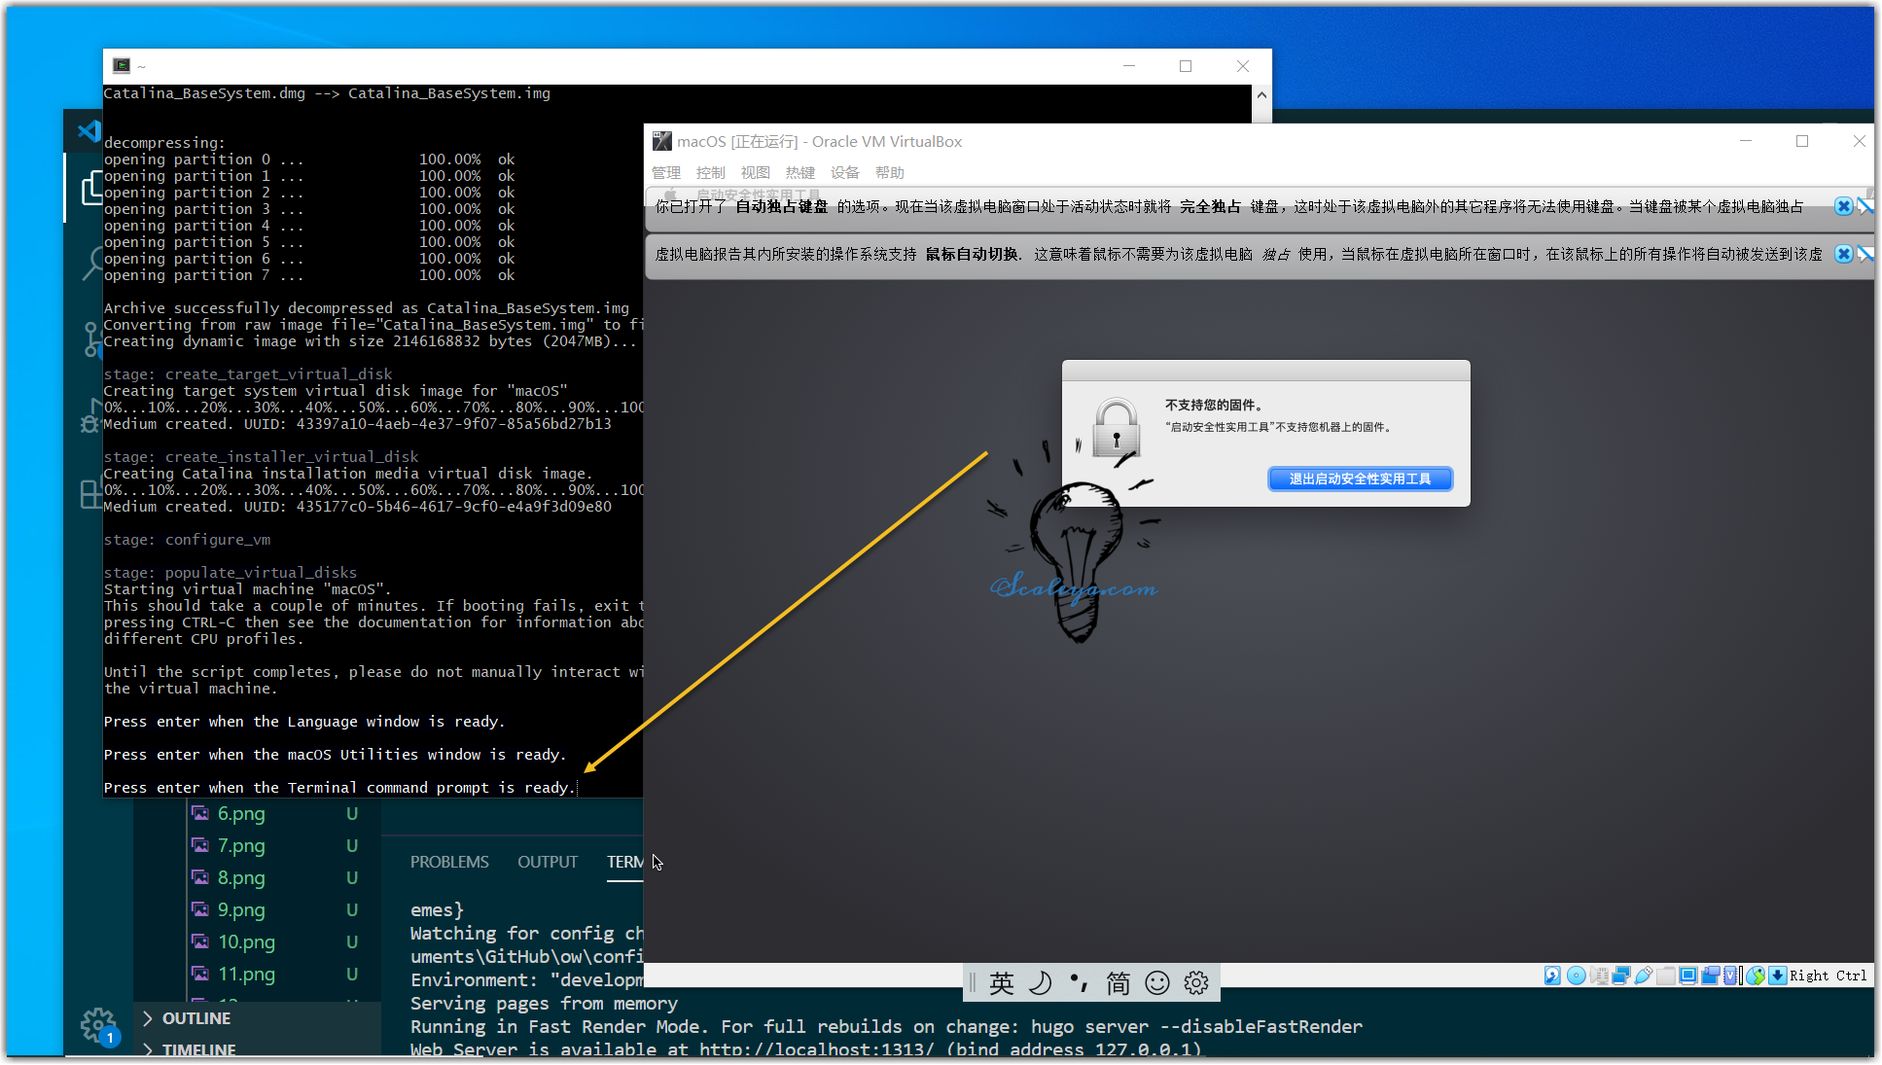The height and width of the screenshot is (1065, 1882).
Task: Click VirtualBox hard disk activity icon
Action: point(1552,976)
